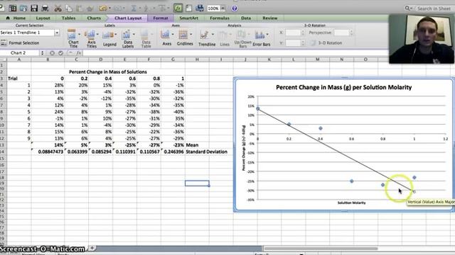Click the fx insert function icon in formula bar
455x255 pixels.
79,53
